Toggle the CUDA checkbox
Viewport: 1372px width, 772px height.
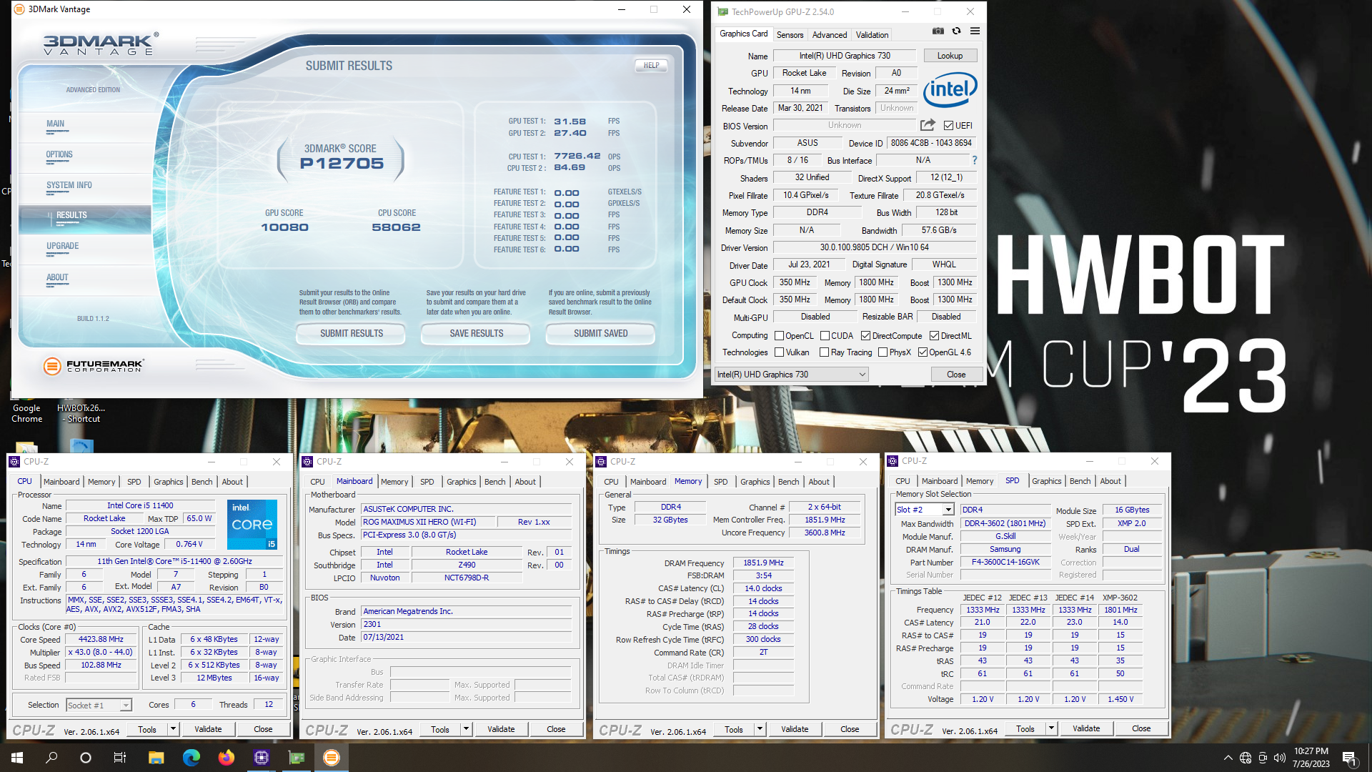825,336
